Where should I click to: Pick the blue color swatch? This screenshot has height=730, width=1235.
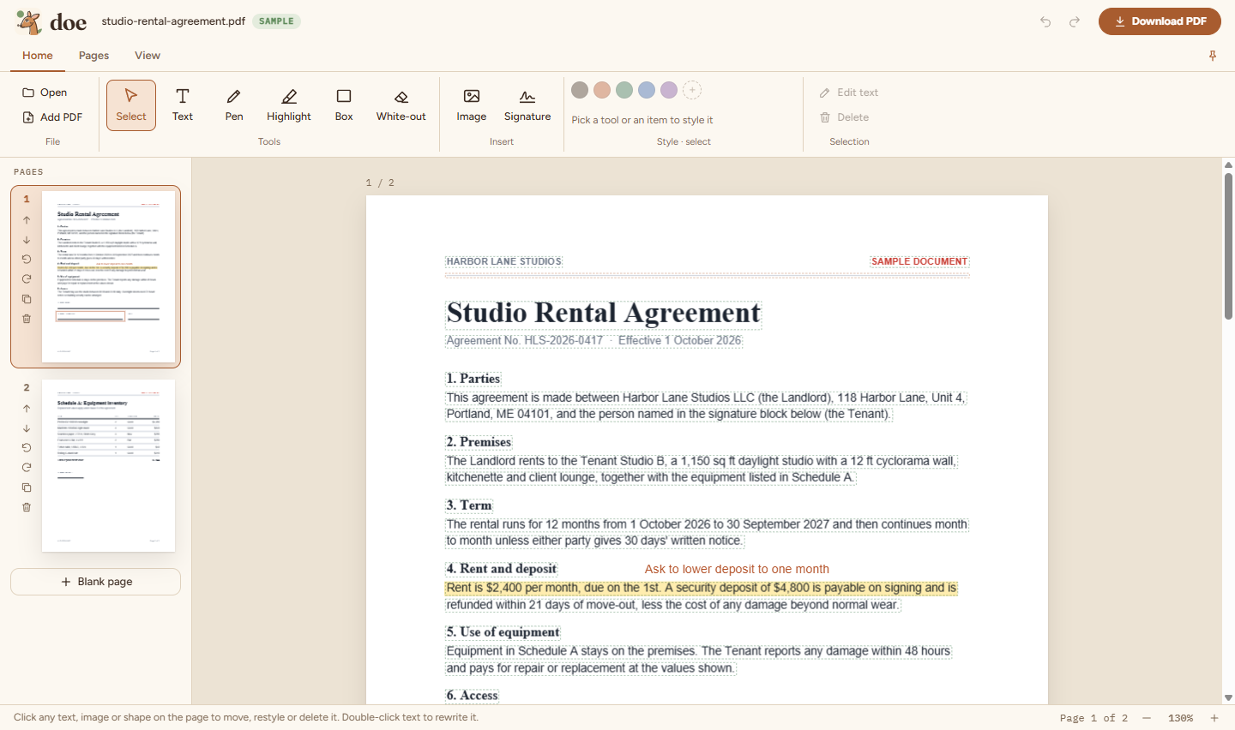647,90
